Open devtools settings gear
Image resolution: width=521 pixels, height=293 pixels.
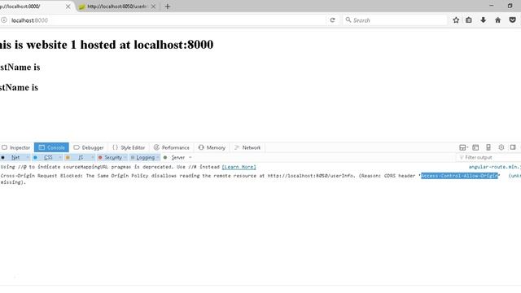pos(501,147)
